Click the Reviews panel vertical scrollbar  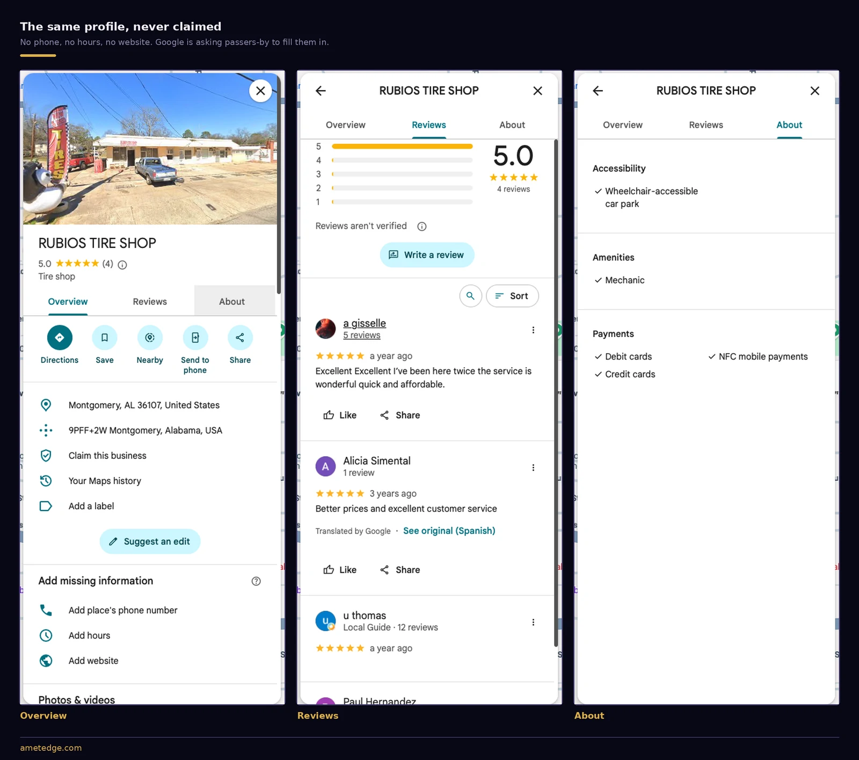[x=556, y=393]
